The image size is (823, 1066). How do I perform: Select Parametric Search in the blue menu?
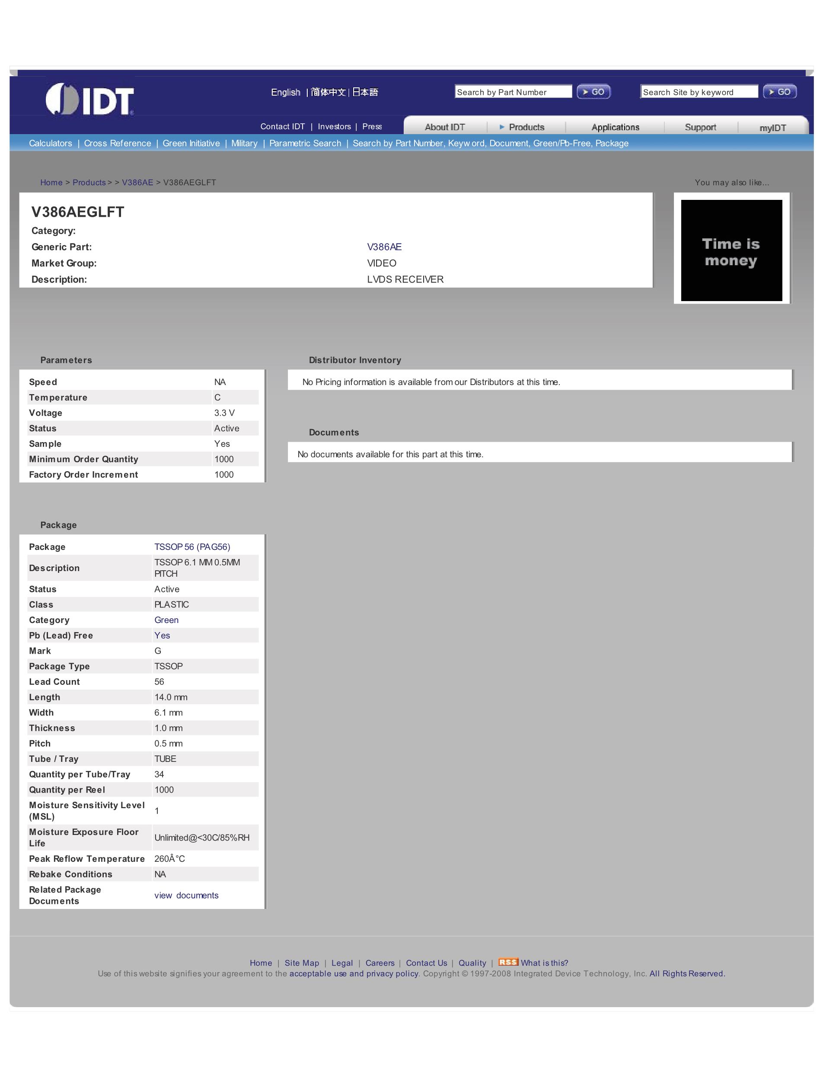(305, 144)
